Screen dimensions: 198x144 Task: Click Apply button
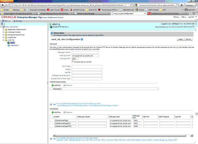click(180, 39)
